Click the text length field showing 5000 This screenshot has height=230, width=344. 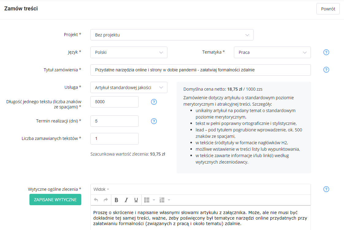click(115, 102)
